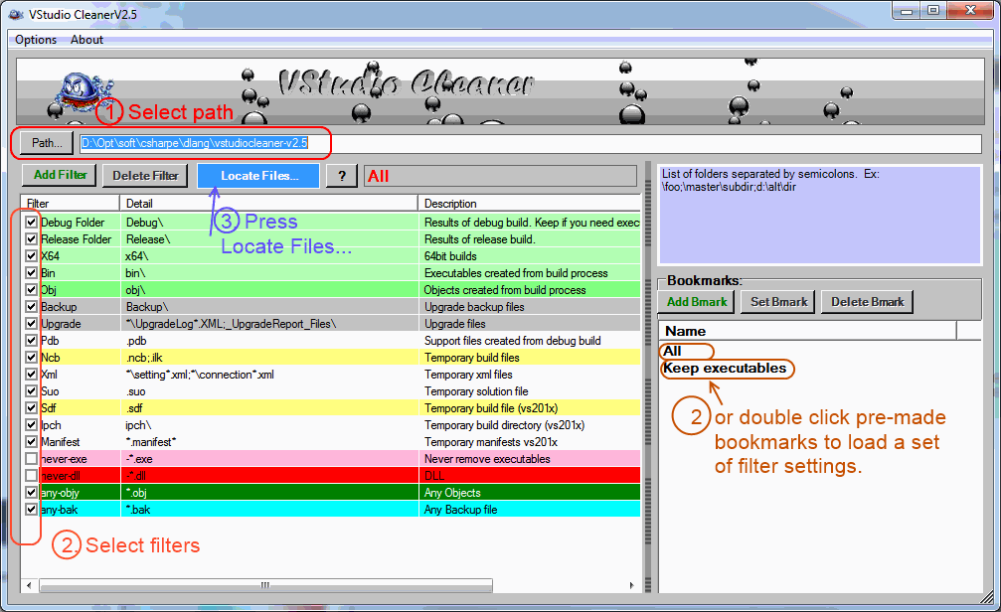The height and width of the screenshot is (612, 1001).
Task: Check the never-dll filter checkbox
Action: click(x=31, y=476)
